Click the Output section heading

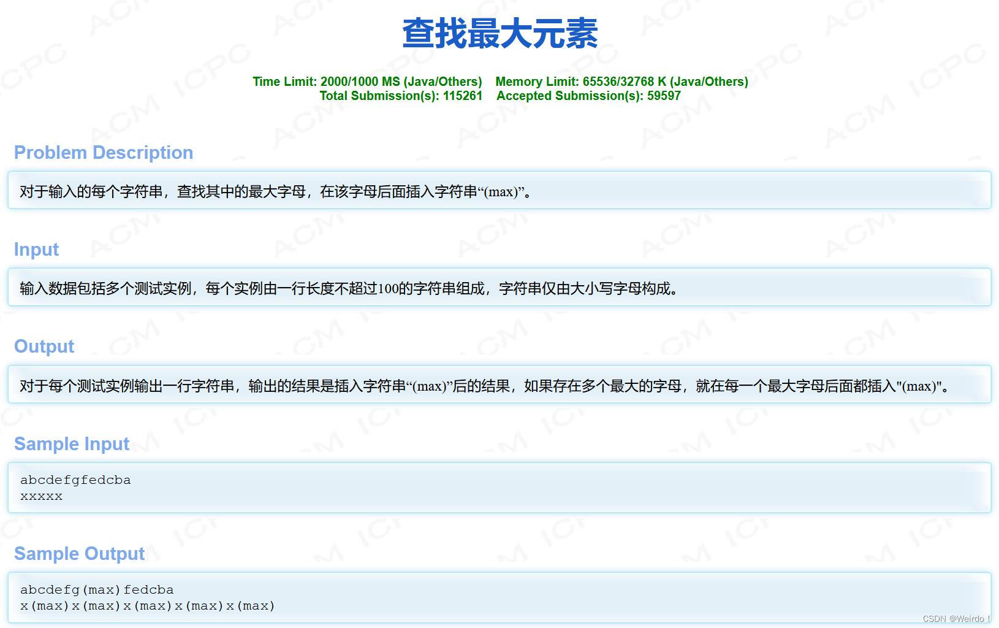[43, 346]
